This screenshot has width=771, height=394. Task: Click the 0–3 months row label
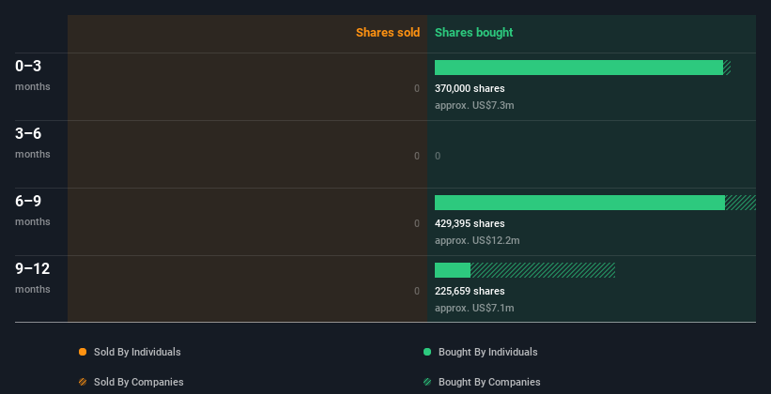point(33,75)
